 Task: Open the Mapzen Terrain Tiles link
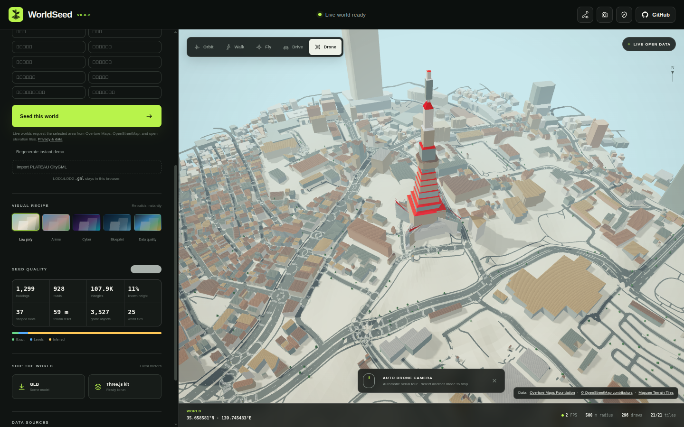point(656,393)
